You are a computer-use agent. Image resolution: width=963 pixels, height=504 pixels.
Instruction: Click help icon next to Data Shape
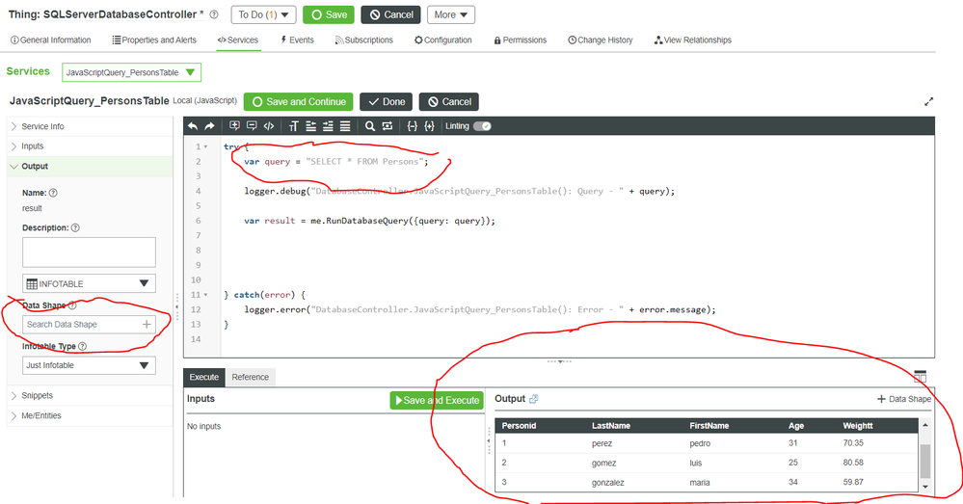(x=72, y=305)
